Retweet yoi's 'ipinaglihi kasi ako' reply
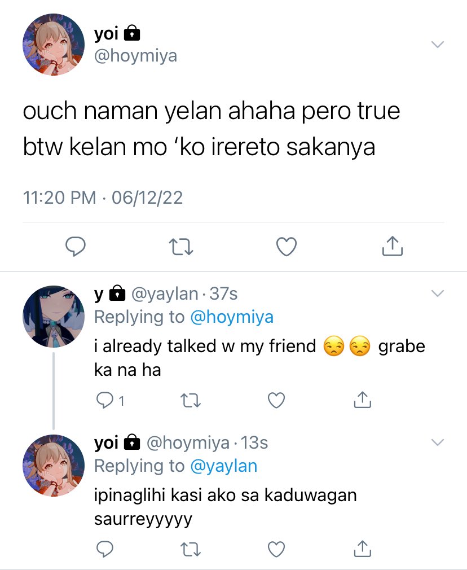467x570 pixels. pos(191,549)
